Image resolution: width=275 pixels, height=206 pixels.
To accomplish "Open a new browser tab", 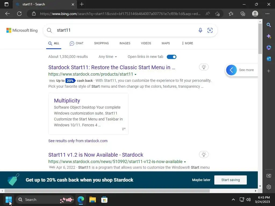I will pos(82,4).
